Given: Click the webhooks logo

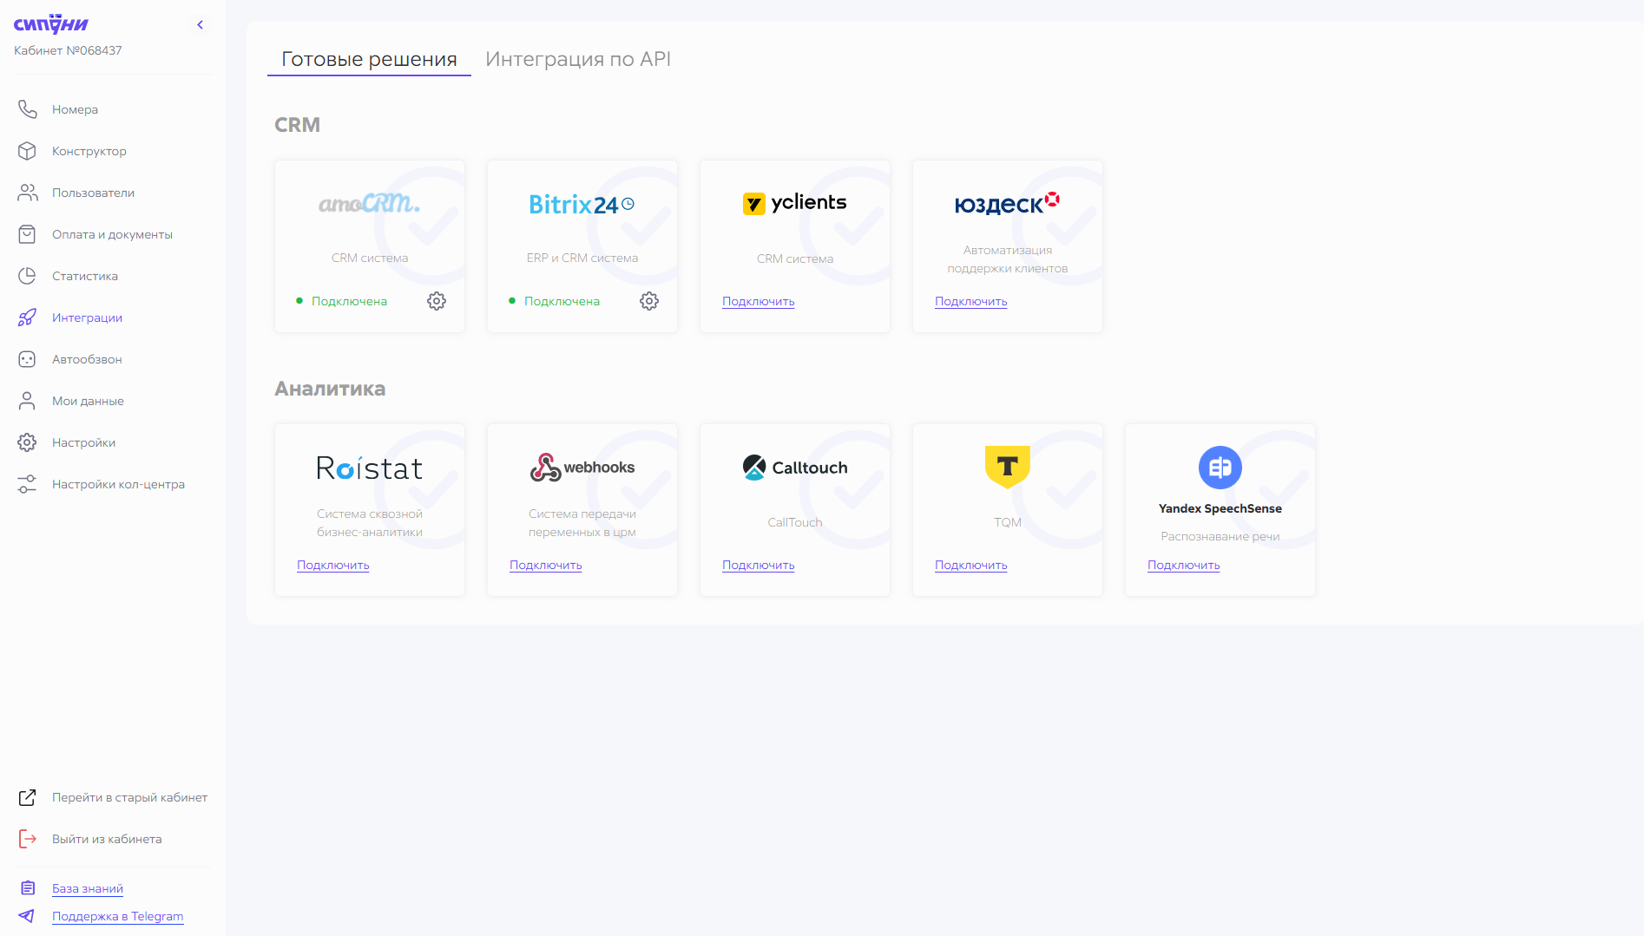Looking at the screenshot, I should click(x=582, y=468).
